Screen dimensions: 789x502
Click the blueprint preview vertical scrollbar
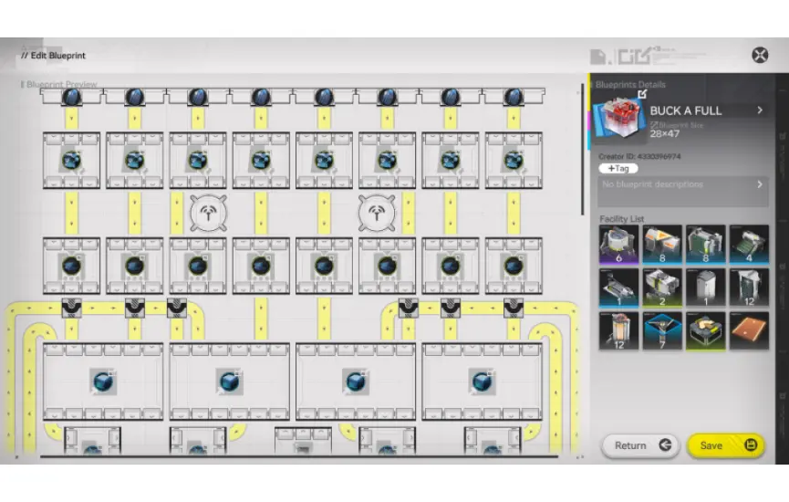point(583,151)
